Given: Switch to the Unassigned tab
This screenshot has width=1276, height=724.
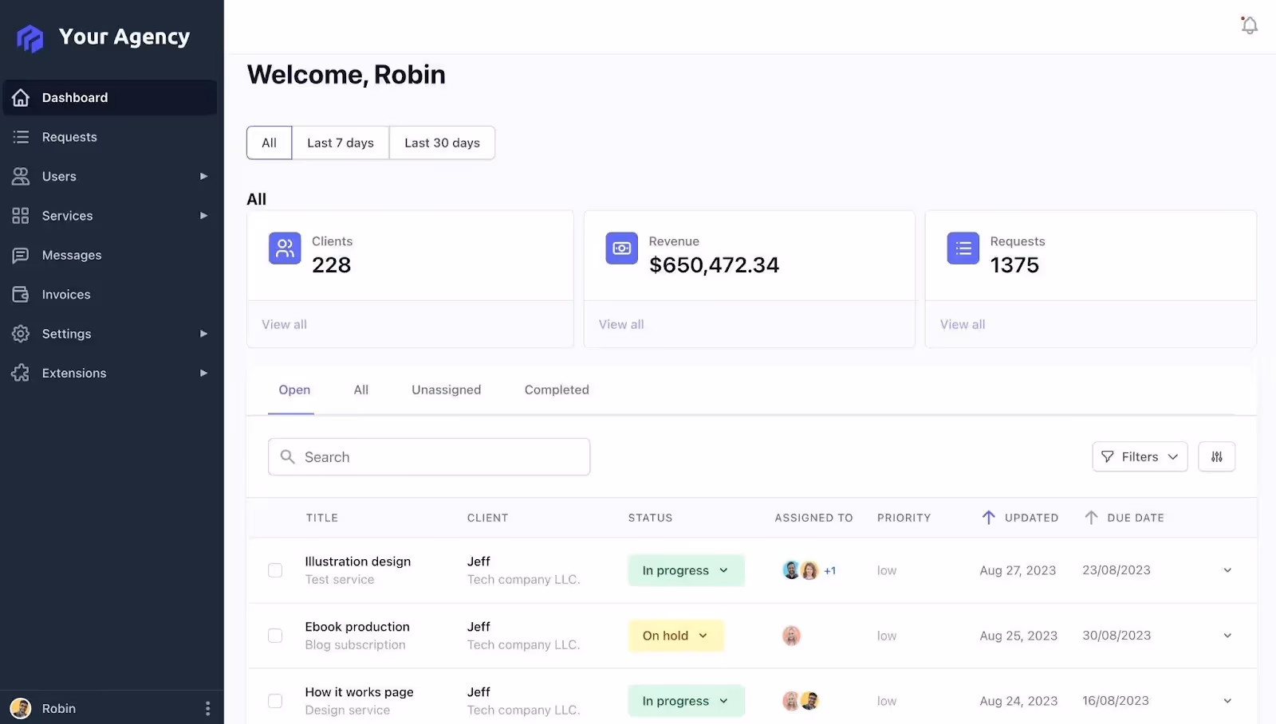Looking at the screenshot, I should pyautogui.click(x=447, y=389).
